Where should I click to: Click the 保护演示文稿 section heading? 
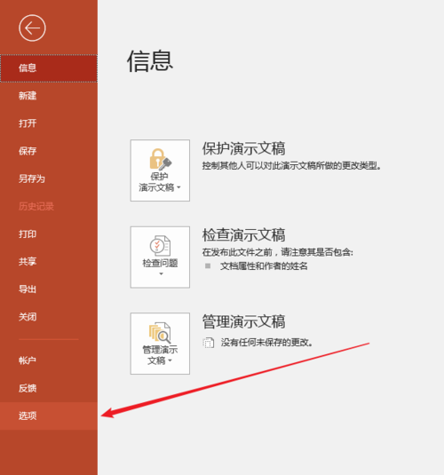(x=243, y=148)
